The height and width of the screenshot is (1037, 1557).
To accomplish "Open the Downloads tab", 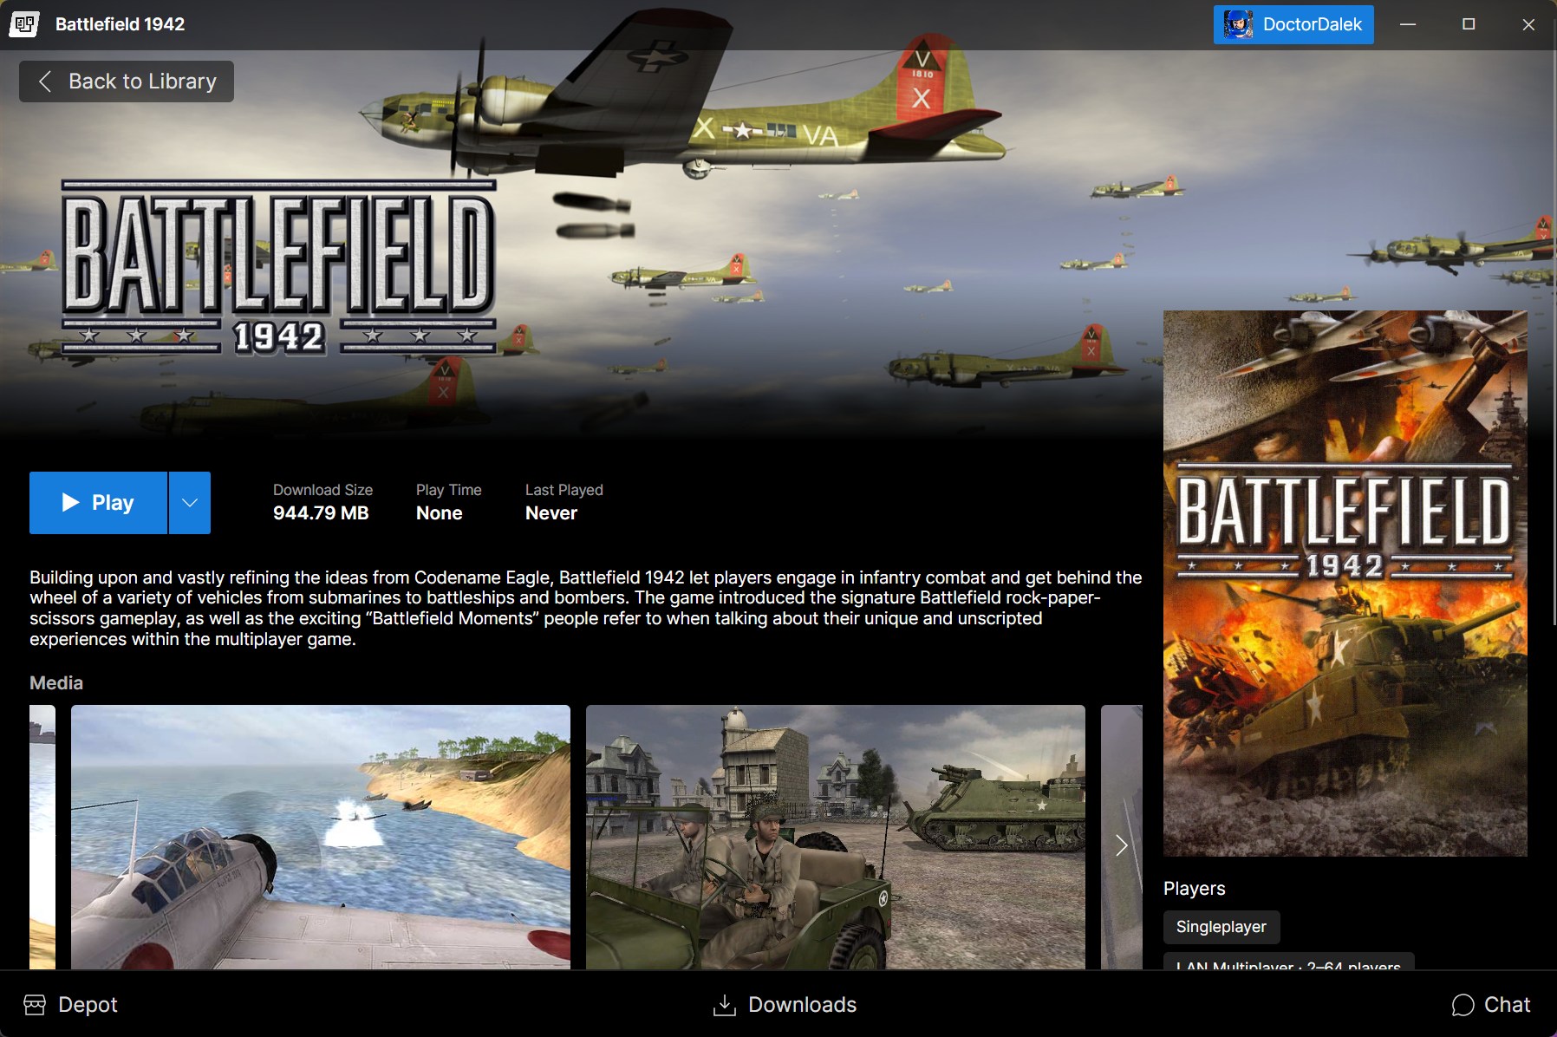I will (x=785, y=1004).
